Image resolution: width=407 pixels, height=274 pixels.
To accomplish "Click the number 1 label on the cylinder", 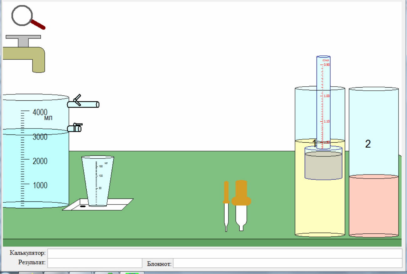I will pyautogui.click(x=315, y=144).
